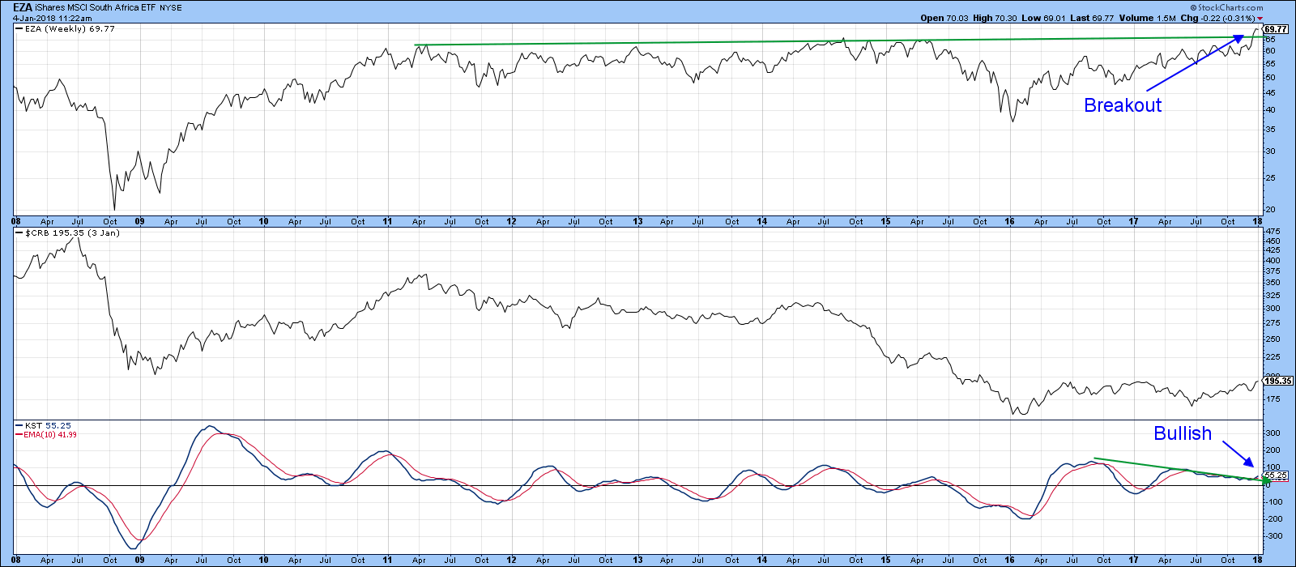Click year 18 on the KST panel time axis
This screenshot has width=1296, height=567.
[1258, 561]
